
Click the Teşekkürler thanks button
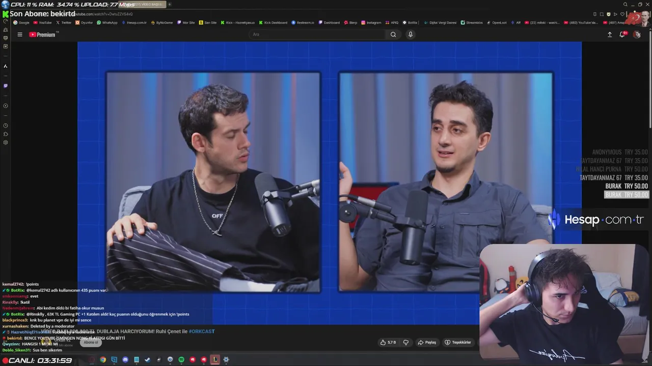click(458, 343)
